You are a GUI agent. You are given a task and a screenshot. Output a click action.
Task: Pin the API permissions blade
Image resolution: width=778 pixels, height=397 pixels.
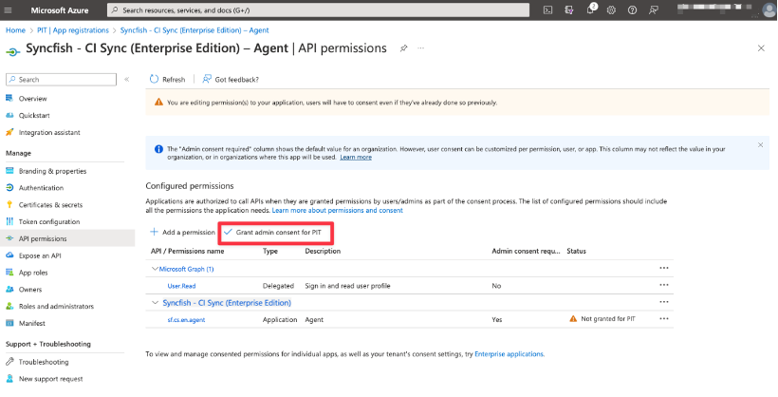[x=404, y=48]
